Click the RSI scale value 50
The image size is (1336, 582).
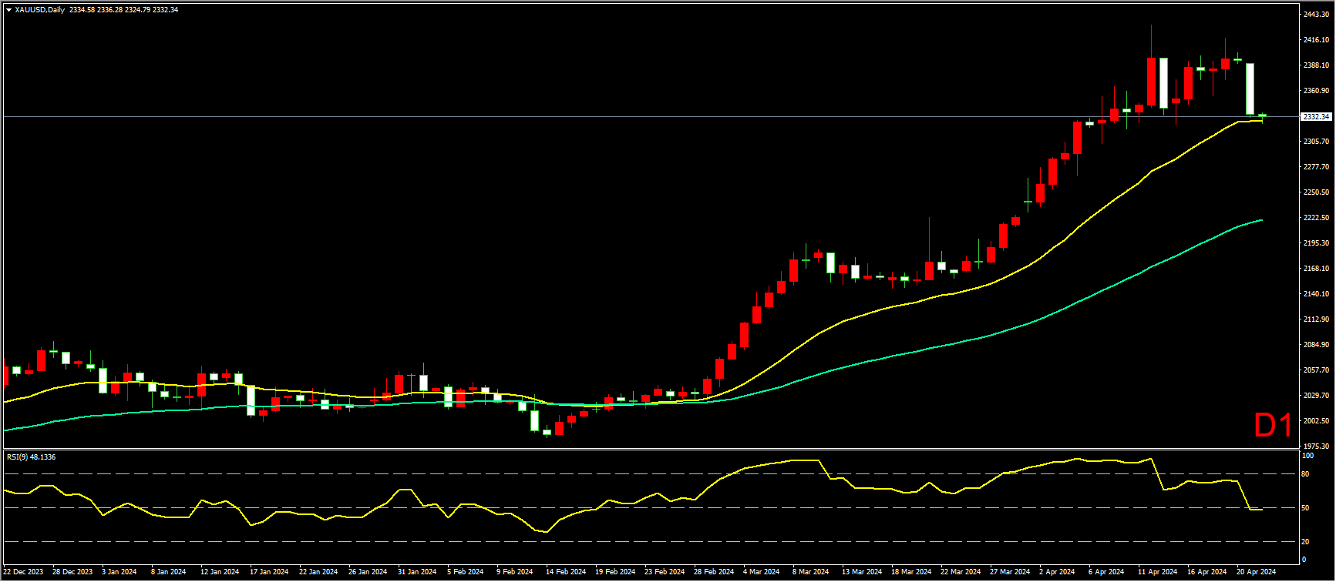click(1305, 508)
